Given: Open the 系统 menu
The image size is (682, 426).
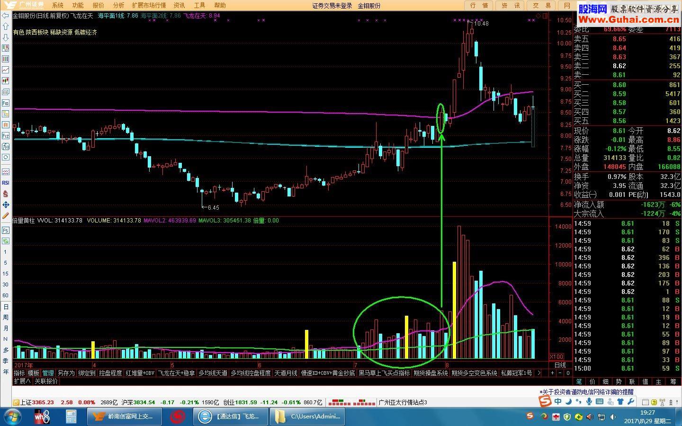Looking at the screenshot, I should pyautogui.click(x=58, y=5).
